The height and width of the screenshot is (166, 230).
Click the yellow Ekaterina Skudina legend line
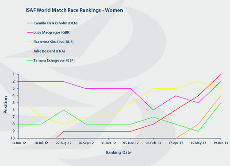(x=30, y=42)
